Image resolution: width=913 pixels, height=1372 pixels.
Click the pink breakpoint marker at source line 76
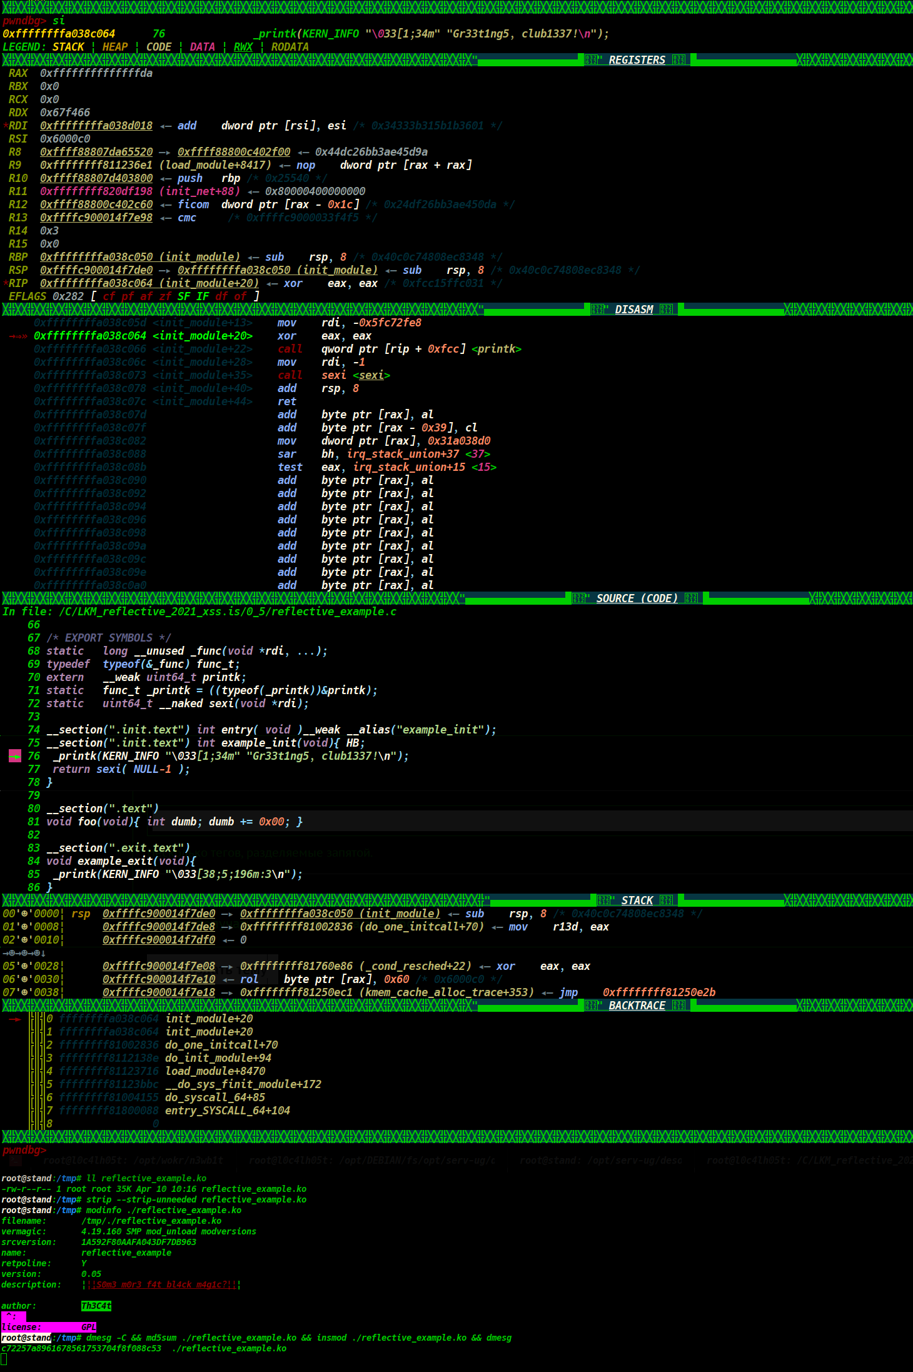[x=15, y=756]
